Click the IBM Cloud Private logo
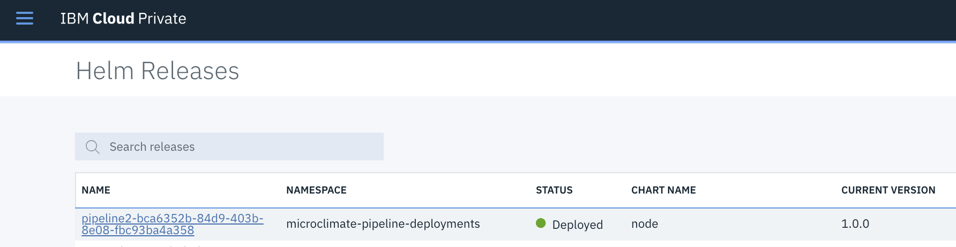Viewport: 956px width, 247px height. (x=123, y=19)
